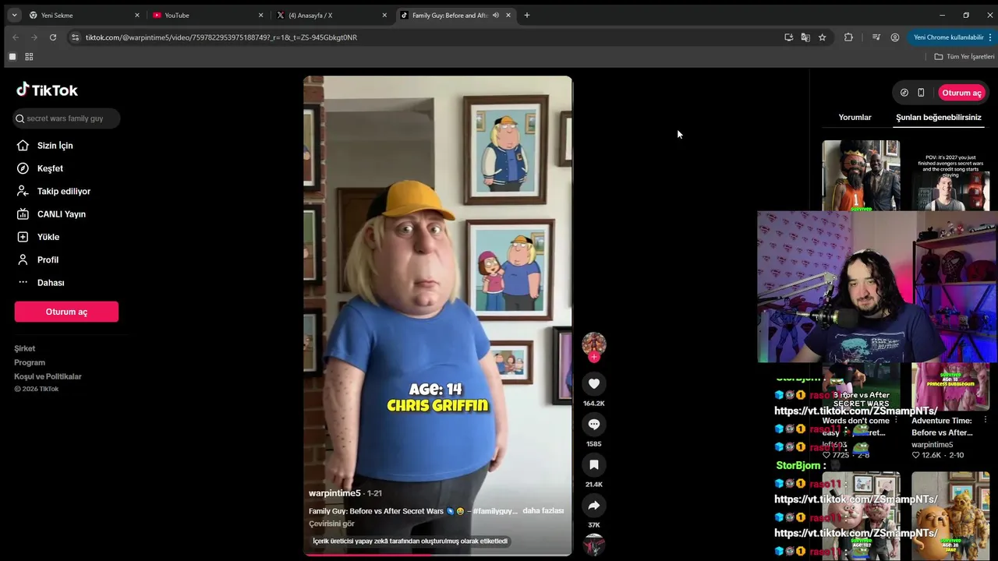This screenshot has width=998, height=561.
Task: Go back in browser
Action: coord(15,37)
